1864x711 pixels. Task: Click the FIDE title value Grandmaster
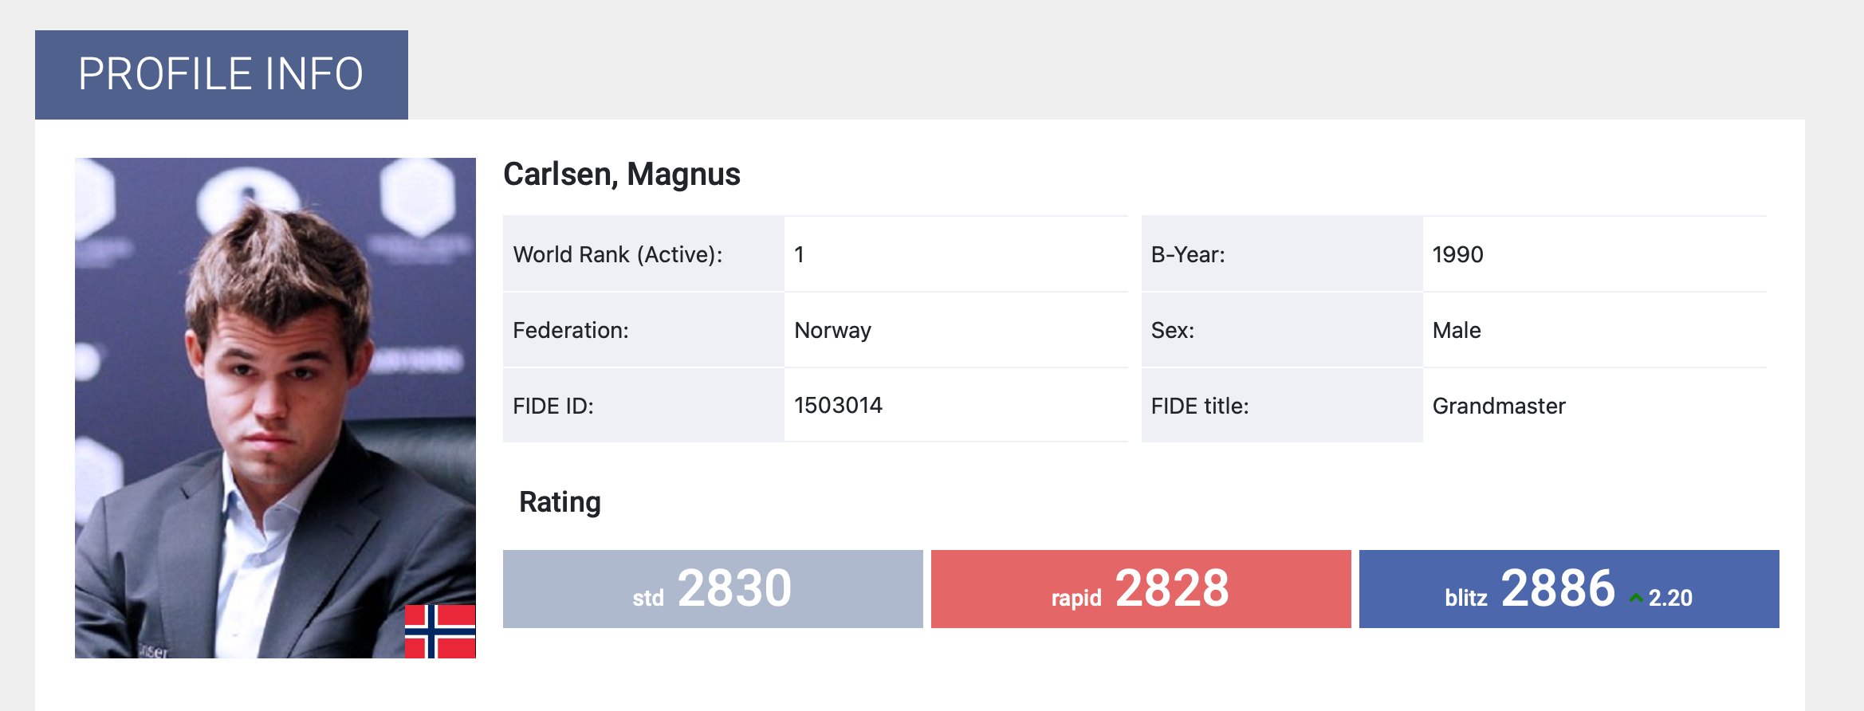[1499, 407]
